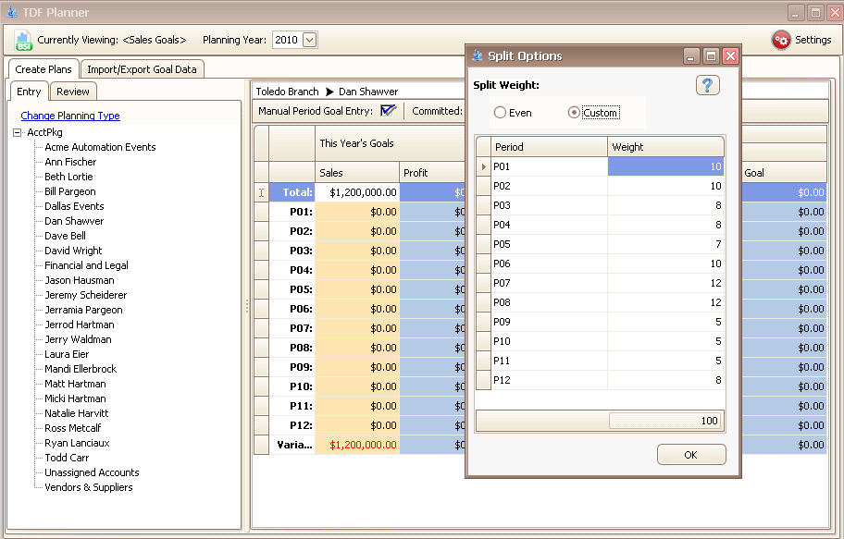This screenshot has height=539, width=844.
Task: Open the Entry sub-tab
Action: tap(29, 92)
